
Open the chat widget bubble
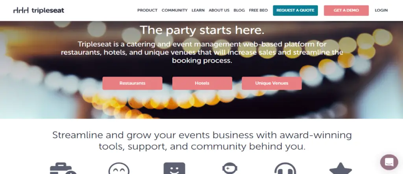389,162
